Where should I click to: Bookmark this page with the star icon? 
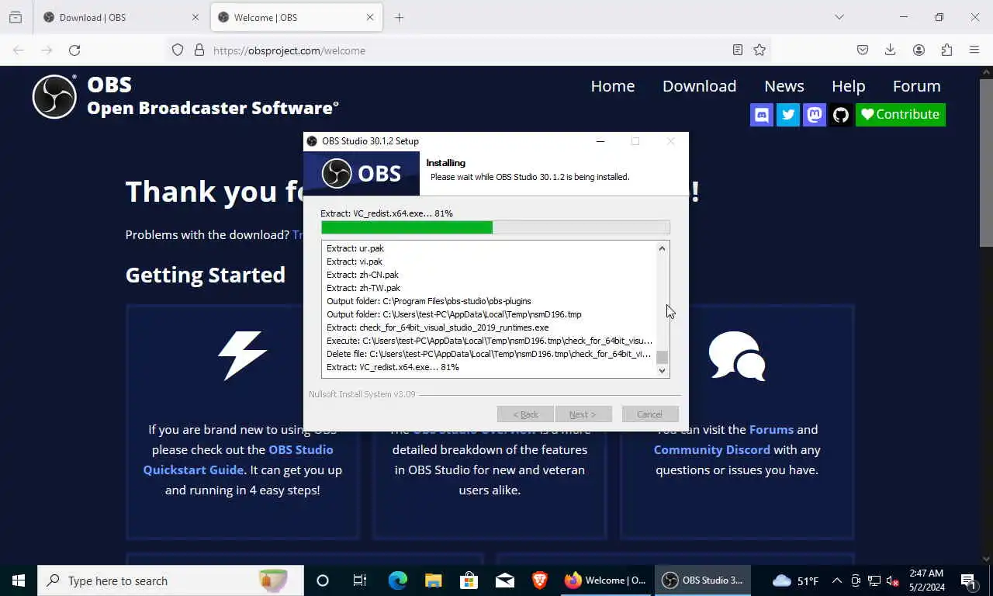[759, 50]
